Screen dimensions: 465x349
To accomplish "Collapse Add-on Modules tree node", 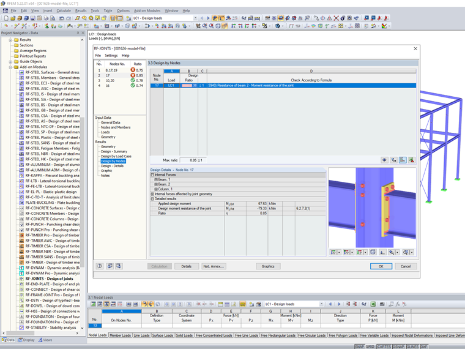I will coord(10,67).
